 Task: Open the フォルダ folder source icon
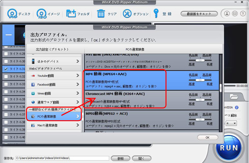71,14
